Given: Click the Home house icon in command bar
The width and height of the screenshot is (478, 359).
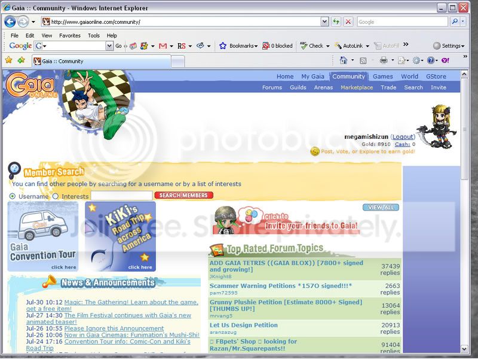Looking at the screenshot, I should coord(344,60).
